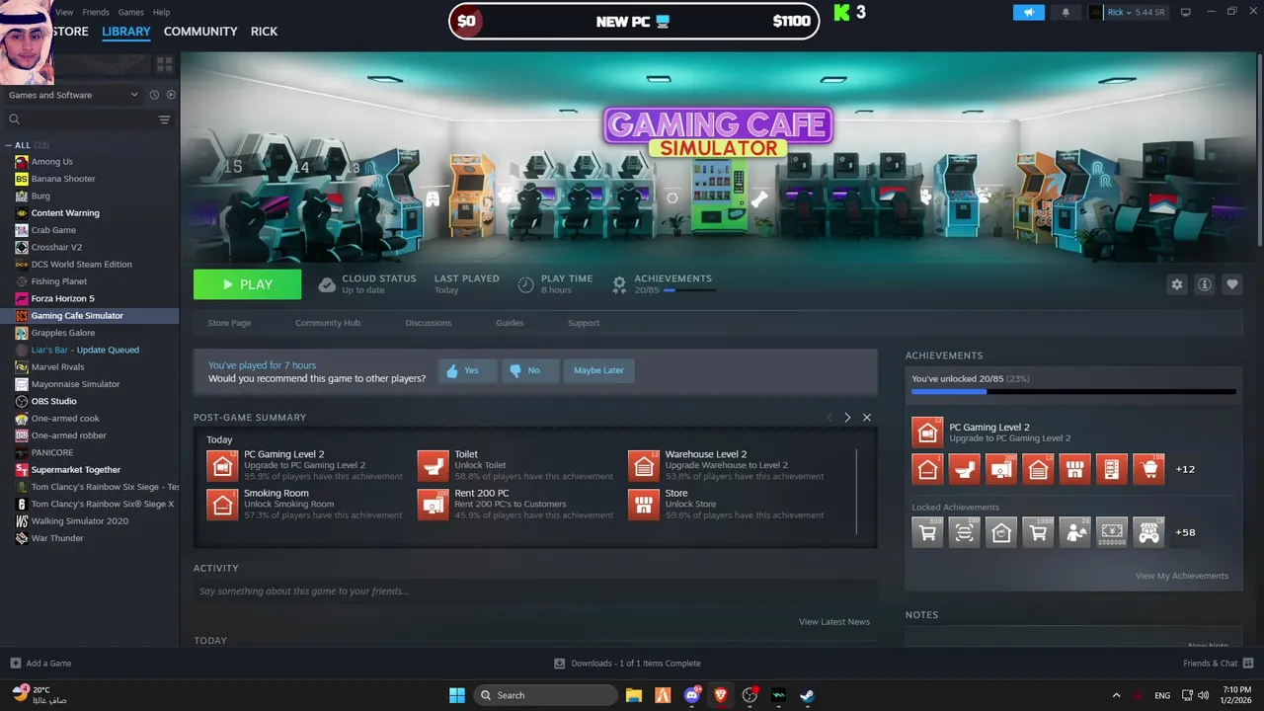Open the Help menu
Viewport: 1264px width, 711px height.
point(161,12)
